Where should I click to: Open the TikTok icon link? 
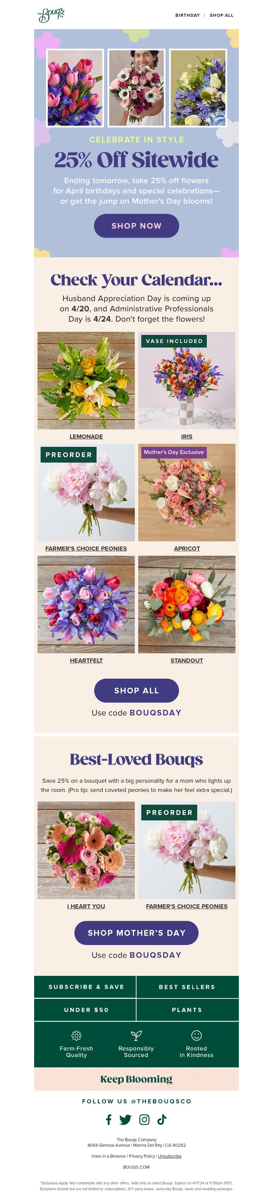coord(161,1119)
